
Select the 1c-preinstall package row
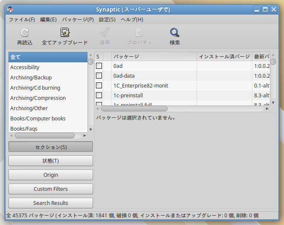pyautogui.click(x=182, y=95)
